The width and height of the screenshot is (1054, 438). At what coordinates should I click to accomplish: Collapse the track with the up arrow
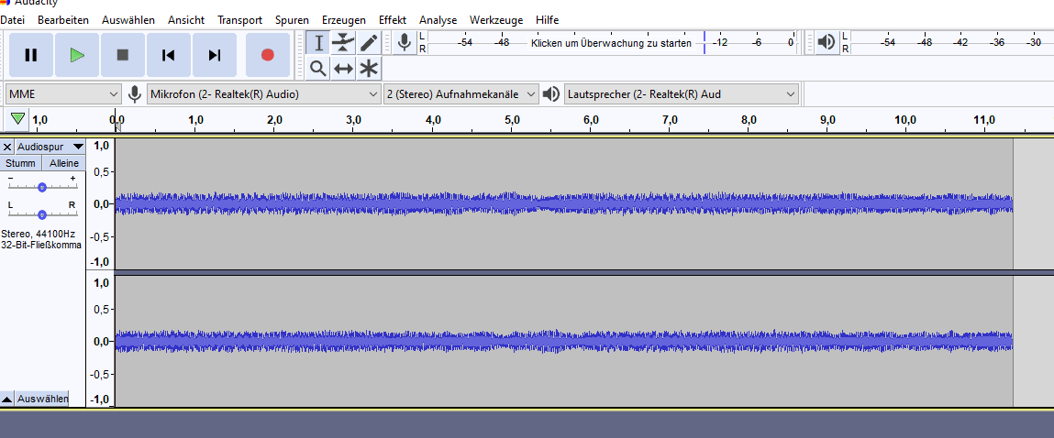coord(7,400)
